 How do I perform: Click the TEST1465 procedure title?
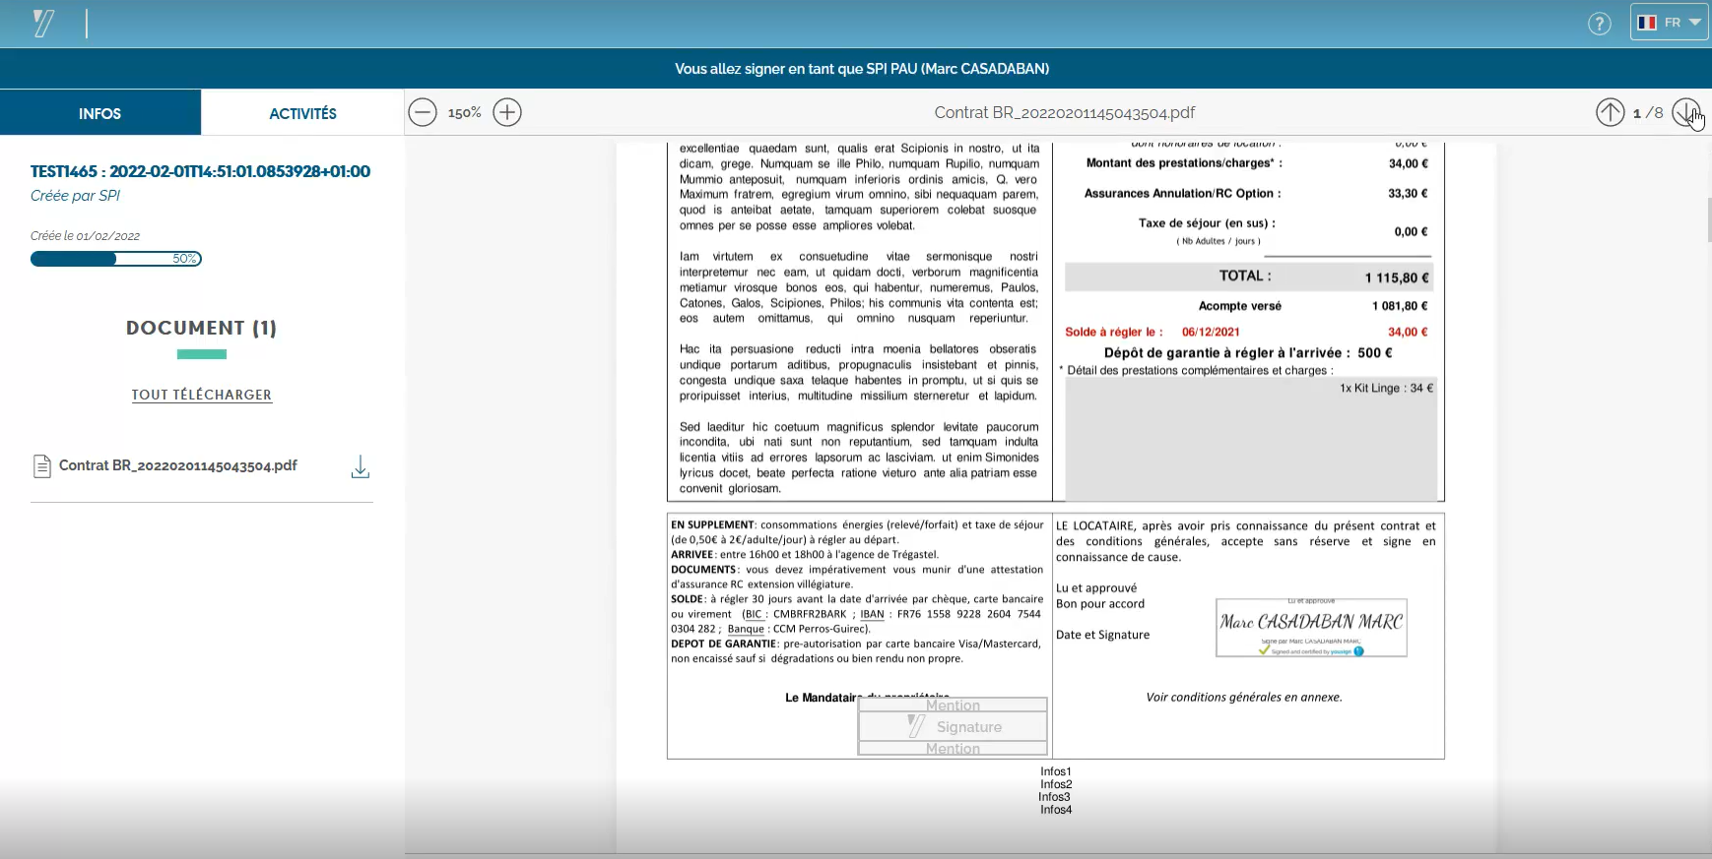pos(200,171)
